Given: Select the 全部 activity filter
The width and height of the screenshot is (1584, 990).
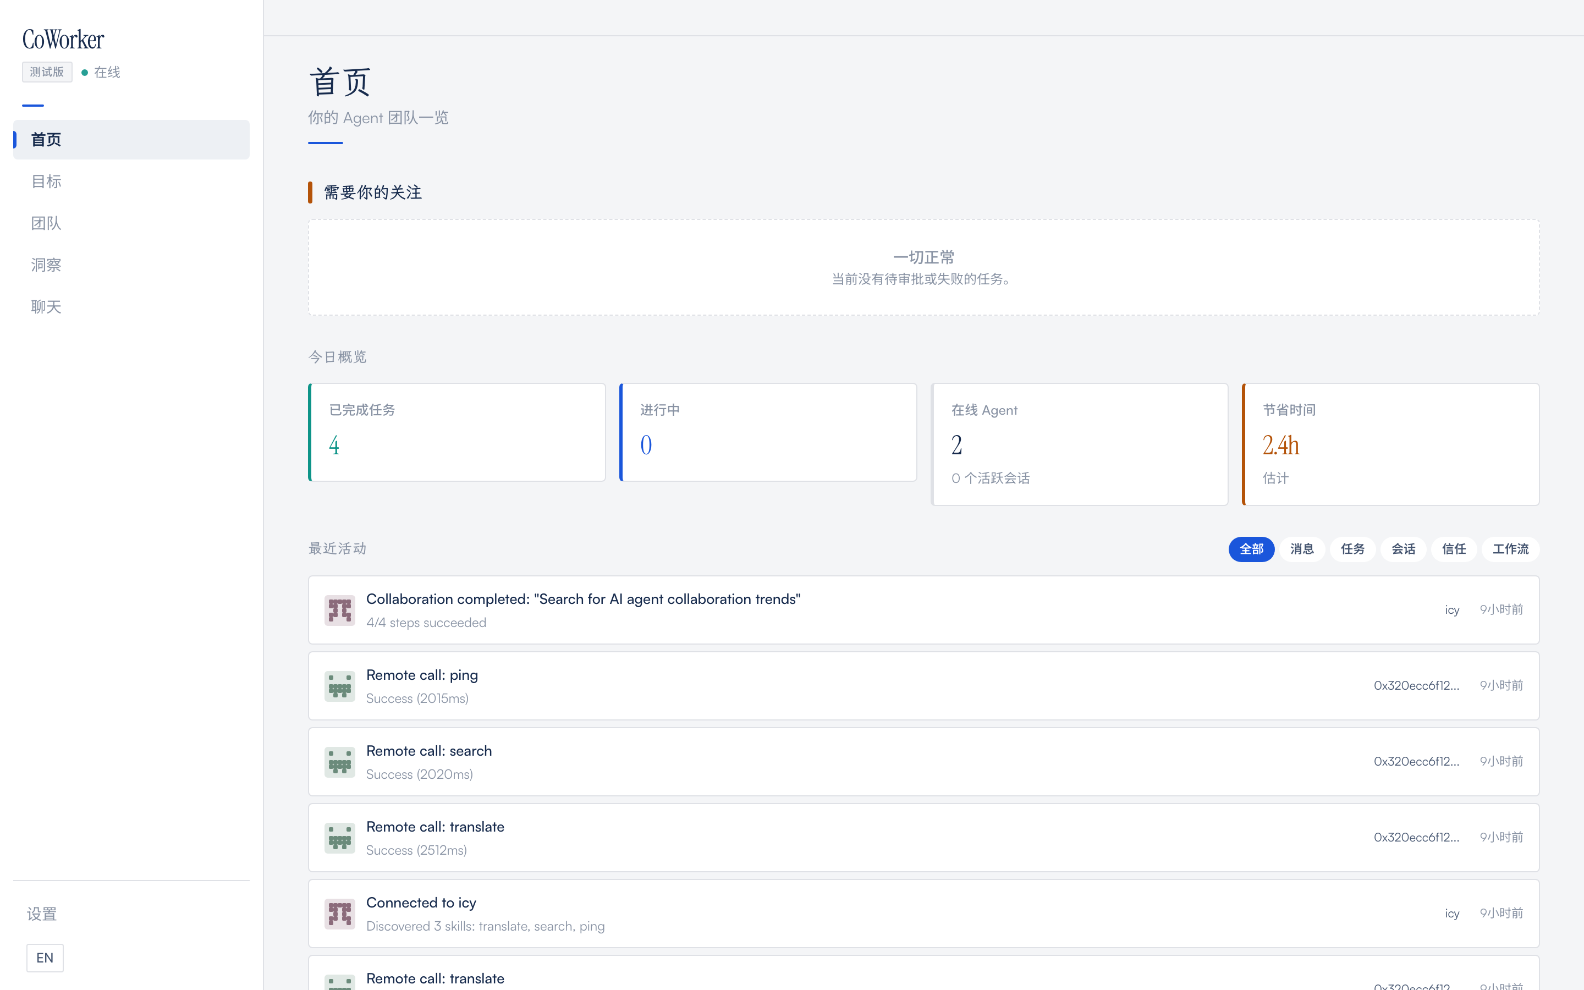Looking at the screenshot, I should tap(1251, 549).
